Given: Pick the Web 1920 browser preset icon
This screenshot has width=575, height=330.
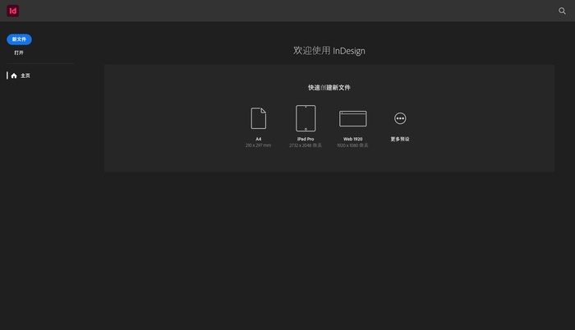Looking at the screenshot, I should coord(352,118).
